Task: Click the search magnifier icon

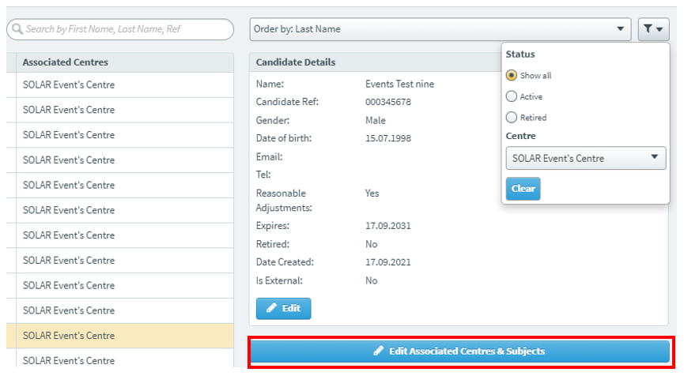Action: click(x=17, y=29)
